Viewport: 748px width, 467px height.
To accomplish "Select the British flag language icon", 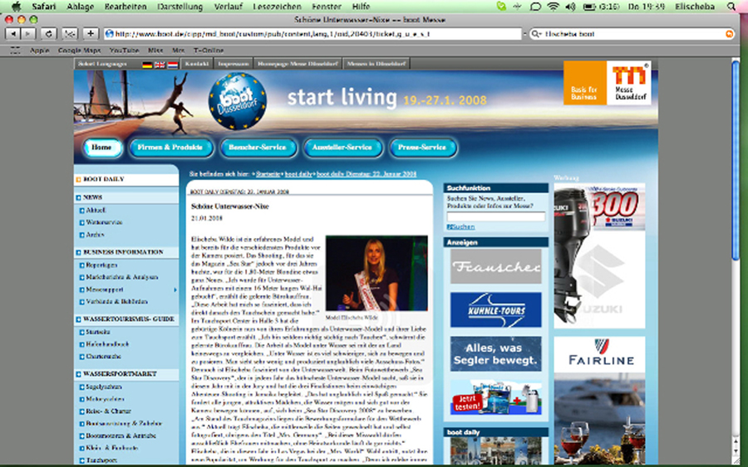I will point(159,64).
